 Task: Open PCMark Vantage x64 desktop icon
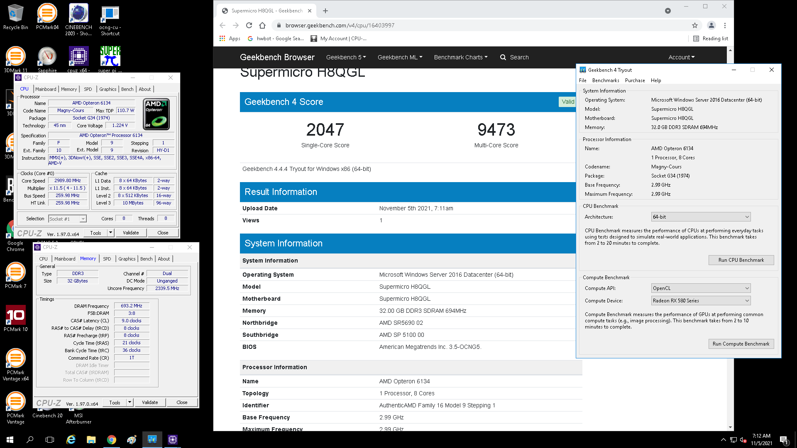click(x=16, y=365)
